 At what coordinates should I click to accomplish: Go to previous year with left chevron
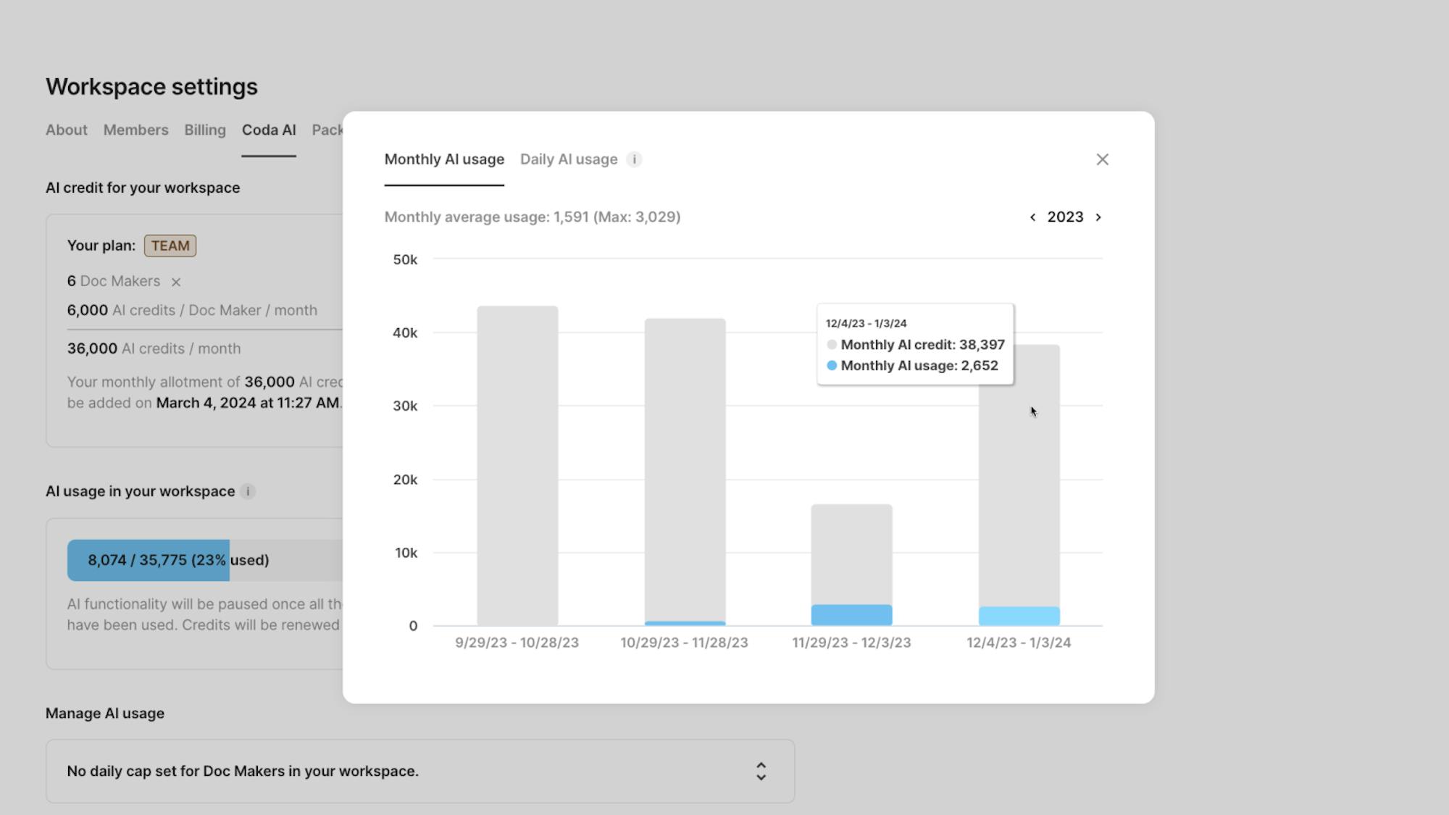[1032, 217]
